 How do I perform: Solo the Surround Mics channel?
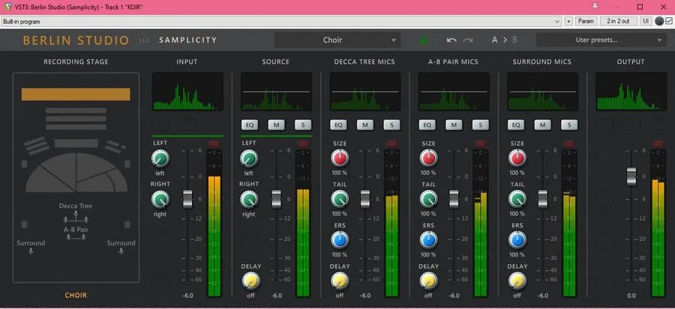tap(569, 125)
